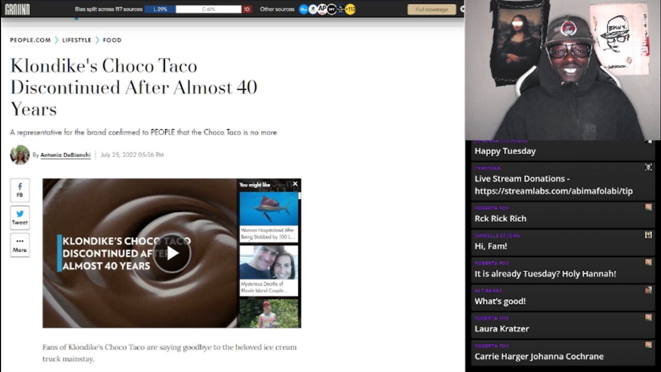The width and height of the screenshot is (661, 372).
Task: Play the Choco Taco video
Action: click(x=172, y=253)
